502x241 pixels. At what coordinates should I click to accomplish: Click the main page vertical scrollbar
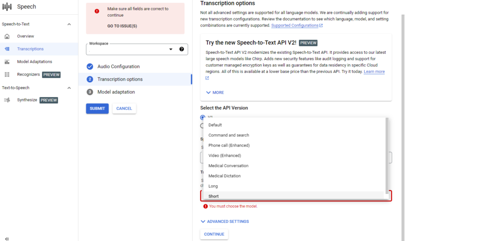click(403, 128)
